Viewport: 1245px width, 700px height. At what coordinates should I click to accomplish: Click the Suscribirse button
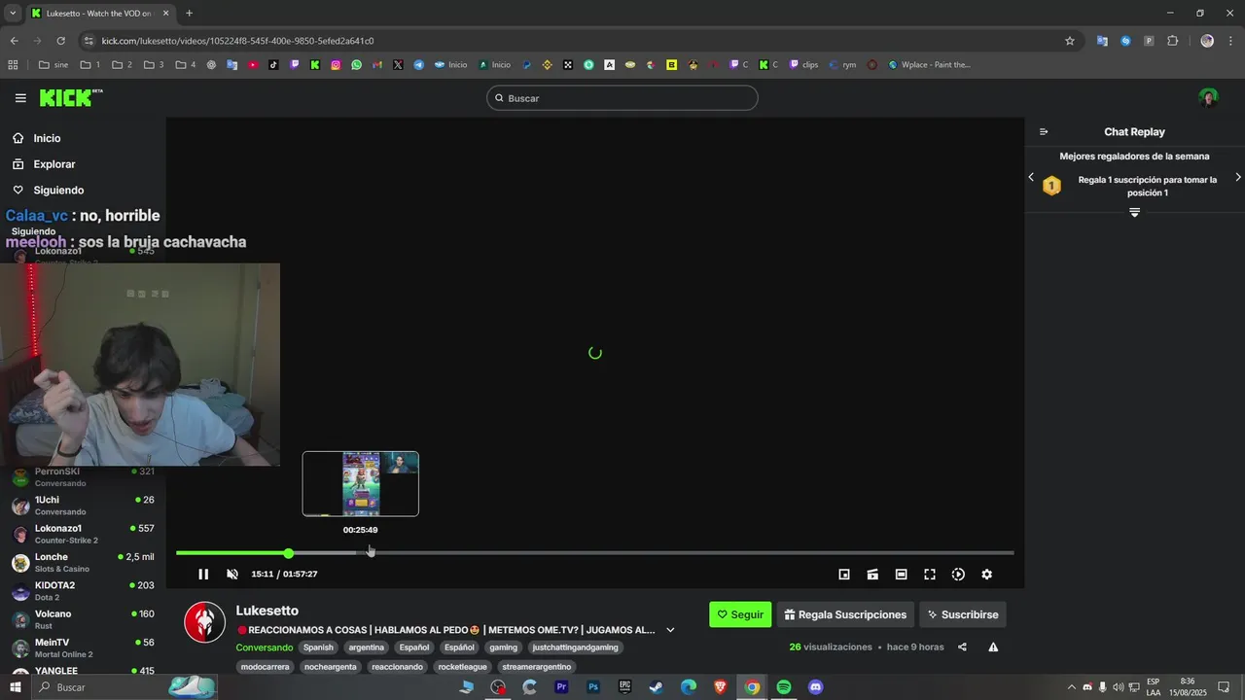pyautogui.click(x=963, y=614)
